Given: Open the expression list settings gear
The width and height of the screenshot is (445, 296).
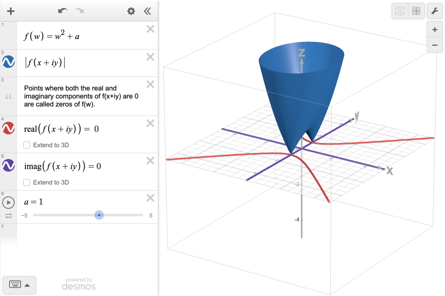Looking at the screenshot, I should pos(131,11).
